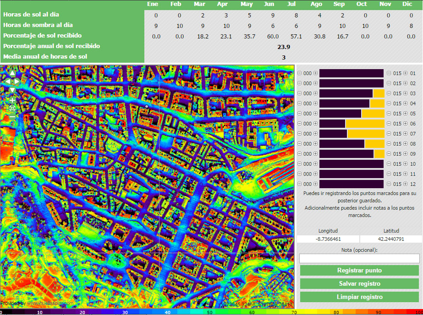
Task: Decrease the 000 start value for month 07
Action: (x=300, y=134)
